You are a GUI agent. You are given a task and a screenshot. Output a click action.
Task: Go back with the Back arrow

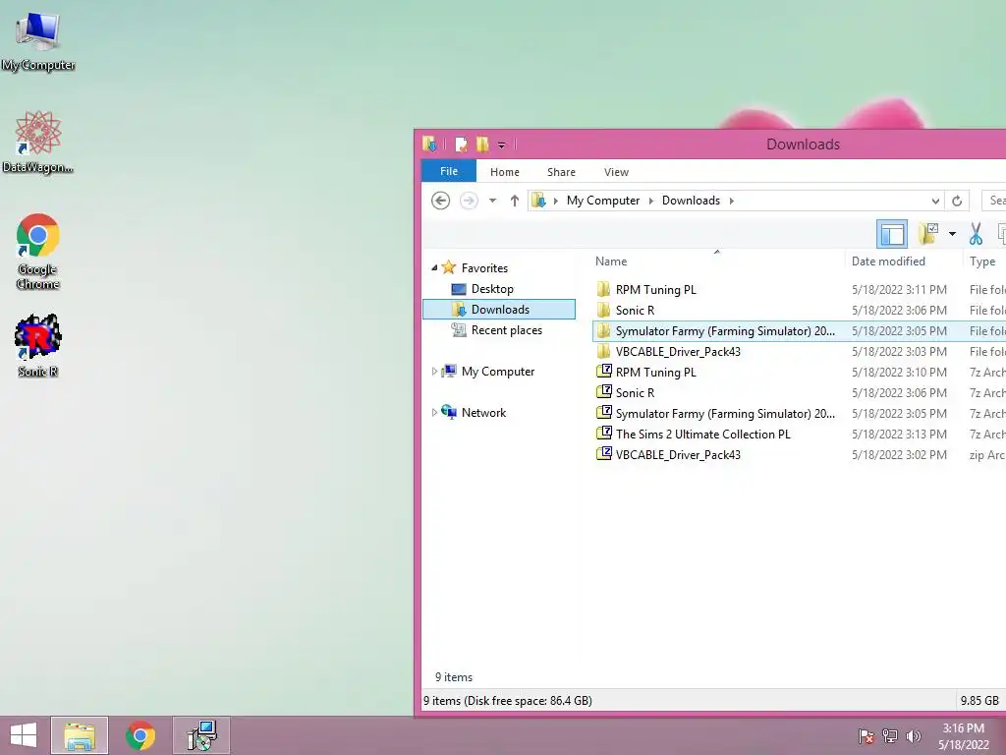point(440,201)
